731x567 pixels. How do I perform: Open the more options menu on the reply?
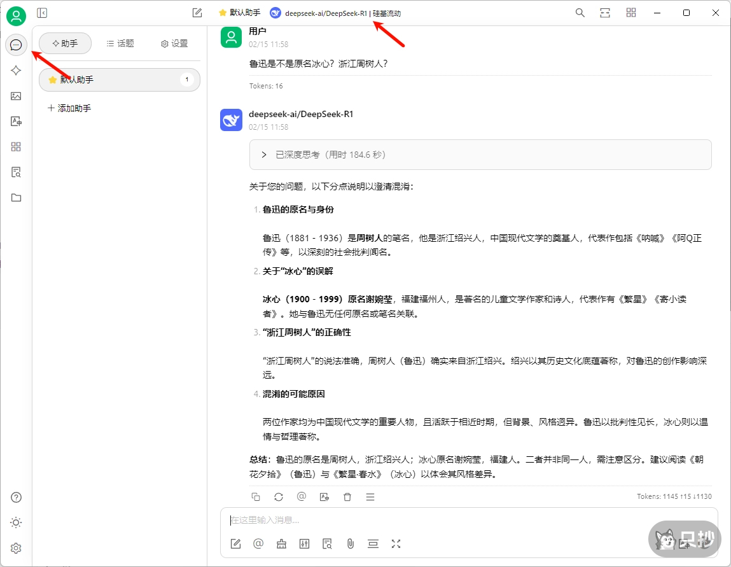370,496
